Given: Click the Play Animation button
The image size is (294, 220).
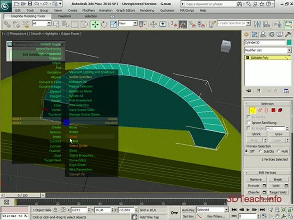Looking at the screenshot, I should [x=248, y=210].
